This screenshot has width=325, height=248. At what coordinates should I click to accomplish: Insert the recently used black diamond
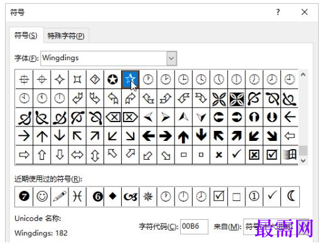tap(113, 196)
